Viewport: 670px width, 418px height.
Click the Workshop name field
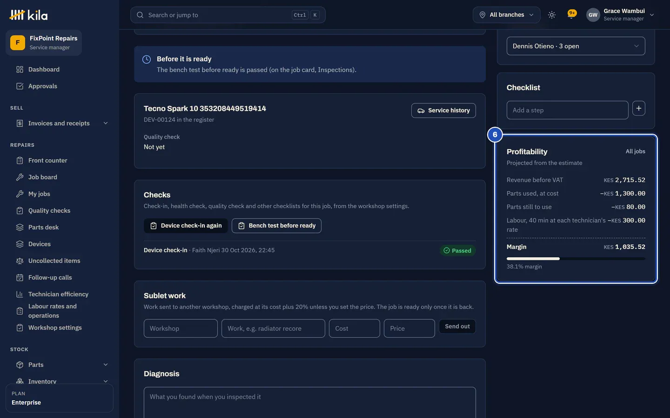point(181,328)
